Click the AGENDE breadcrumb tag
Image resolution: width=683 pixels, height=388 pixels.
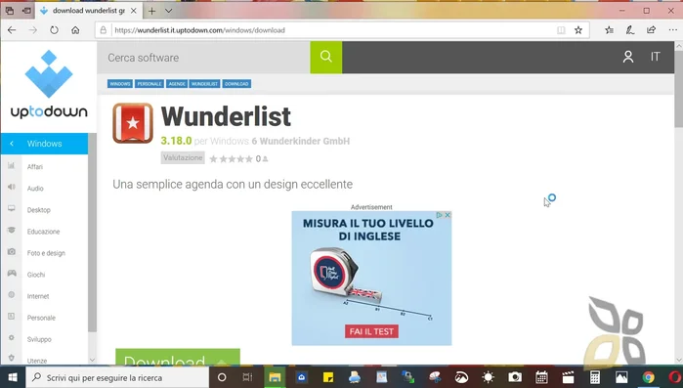(x=177, y=84)
